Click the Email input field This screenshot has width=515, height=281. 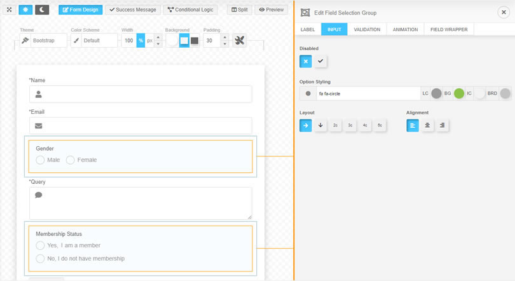(141, 126)
